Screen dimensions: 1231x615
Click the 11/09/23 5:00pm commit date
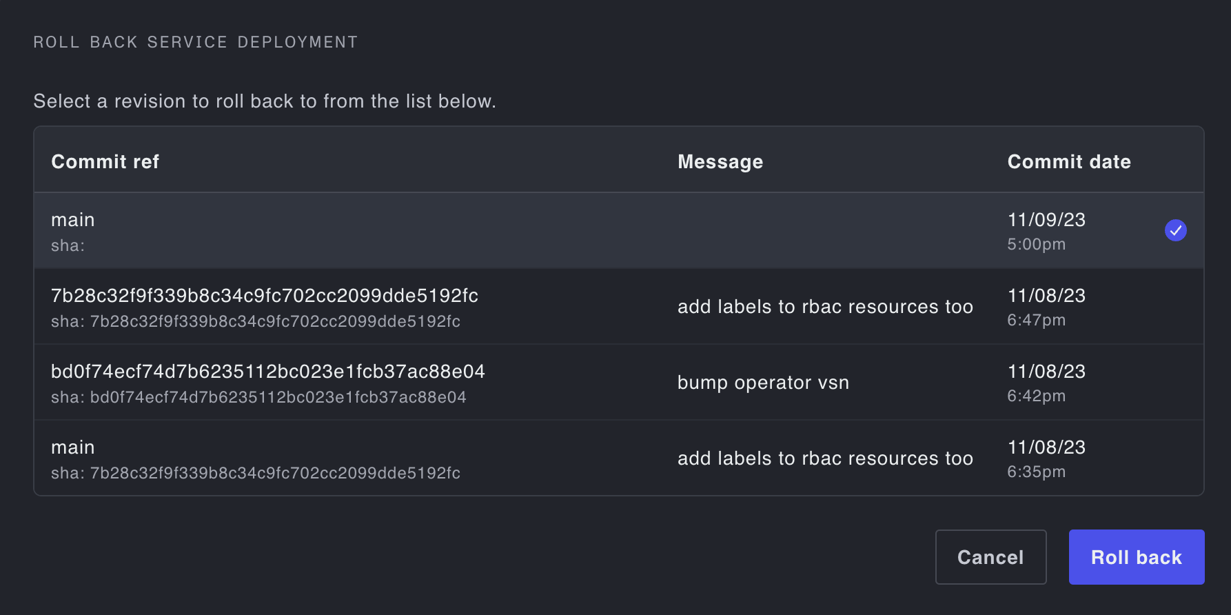pyautogui.click(x=1046, y=231)
